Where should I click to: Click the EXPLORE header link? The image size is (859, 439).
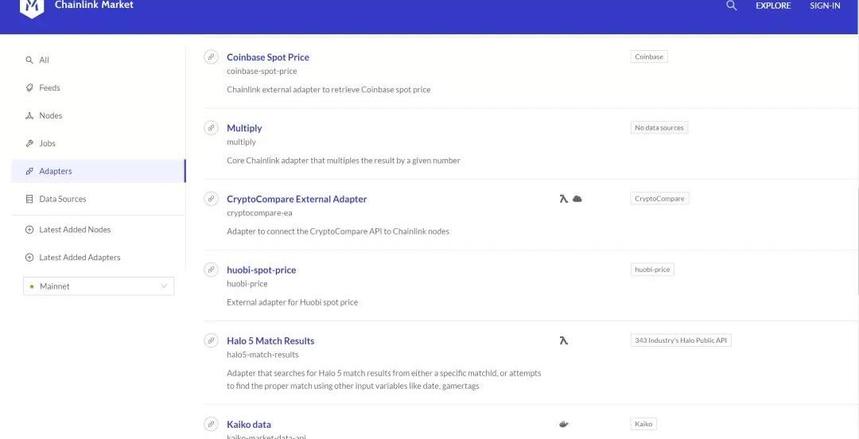(773, 6)
